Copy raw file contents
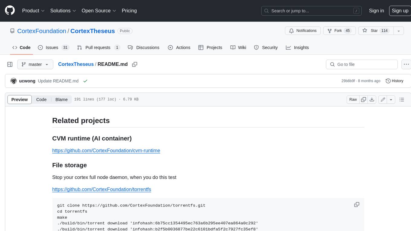 click(364, 99)
